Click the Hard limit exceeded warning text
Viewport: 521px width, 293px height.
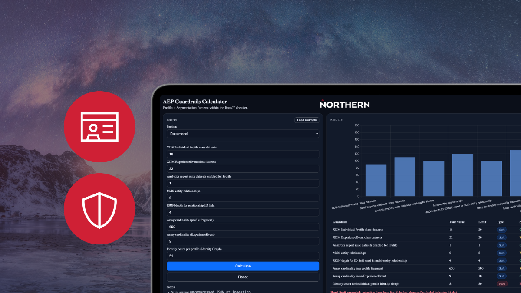pyautogui.click(x=393, y=292)
